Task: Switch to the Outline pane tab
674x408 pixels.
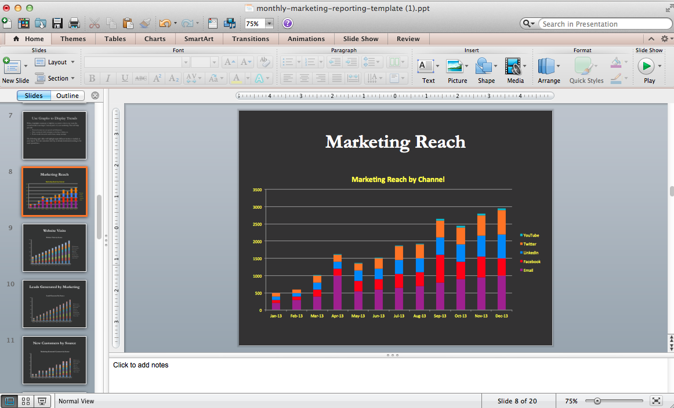Action: coord(67,96)
